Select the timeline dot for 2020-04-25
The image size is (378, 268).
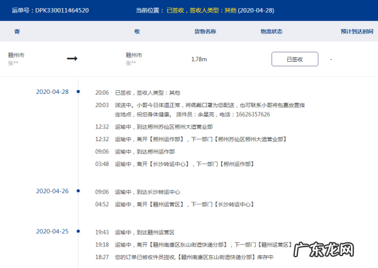(77, 231)
